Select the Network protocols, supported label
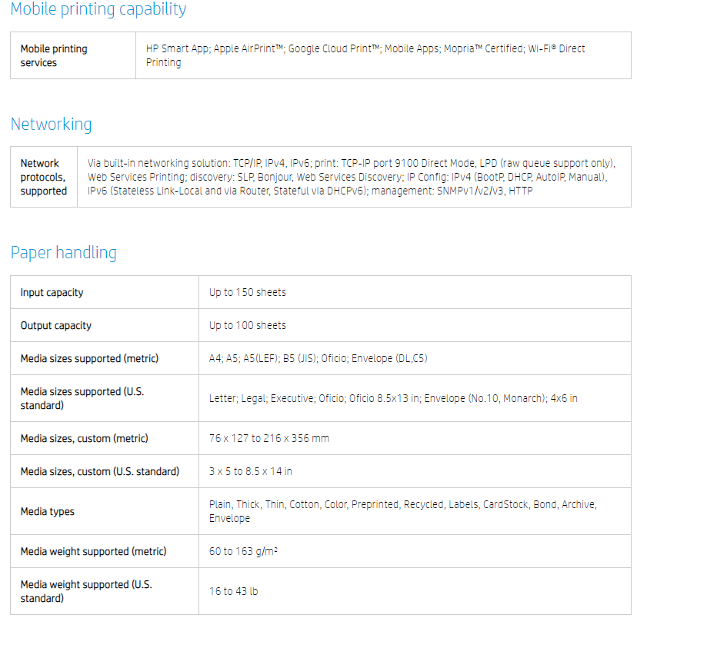707x648 pixels. point(44,177)
